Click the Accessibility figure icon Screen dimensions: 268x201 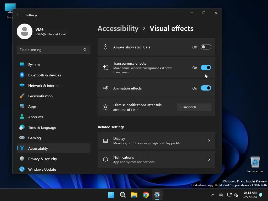pyautogui.click(x=22, y=148)
